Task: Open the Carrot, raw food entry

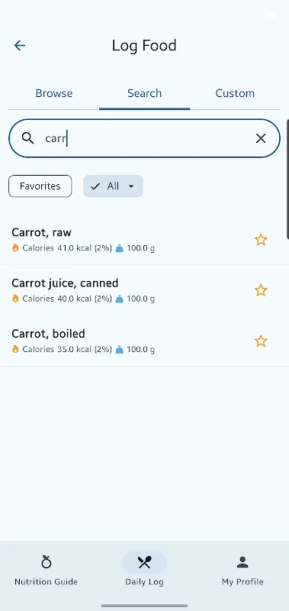Action: pyautogui.click(x=144, y=240)
